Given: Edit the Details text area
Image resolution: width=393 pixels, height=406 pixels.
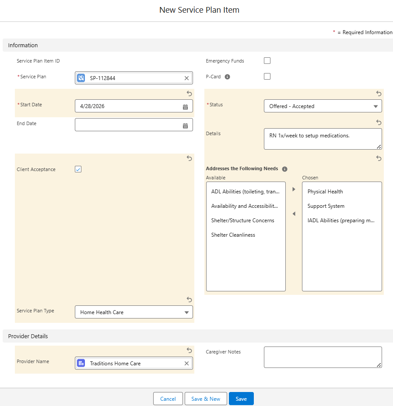Looking at the screenshot, I should pyautogui.click(x=323, y=139).
